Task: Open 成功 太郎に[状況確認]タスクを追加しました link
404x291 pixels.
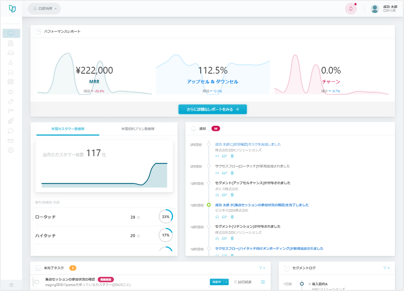Action: pyautogui.click(x=248, y=144)
